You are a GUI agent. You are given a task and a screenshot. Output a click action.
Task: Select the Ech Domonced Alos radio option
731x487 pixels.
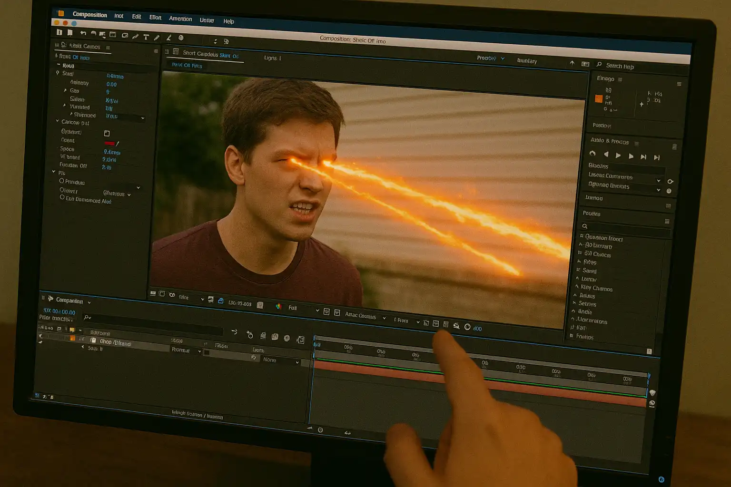[62, 197]
